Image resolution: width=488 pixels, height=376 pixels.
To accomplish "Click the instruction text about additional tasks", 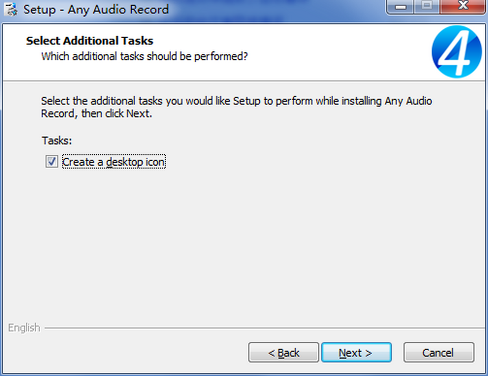I will click(x=236, y=107).
